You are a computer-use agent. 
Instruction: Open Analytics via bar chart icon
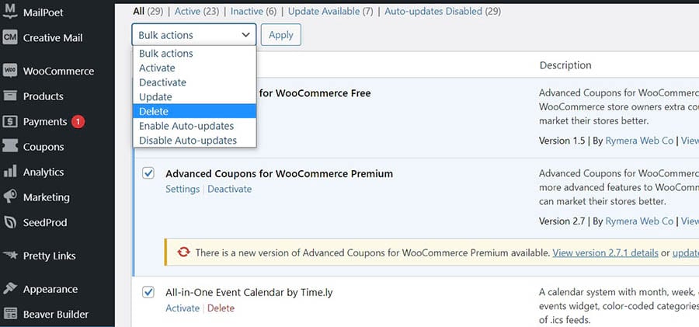pos(10,172)
